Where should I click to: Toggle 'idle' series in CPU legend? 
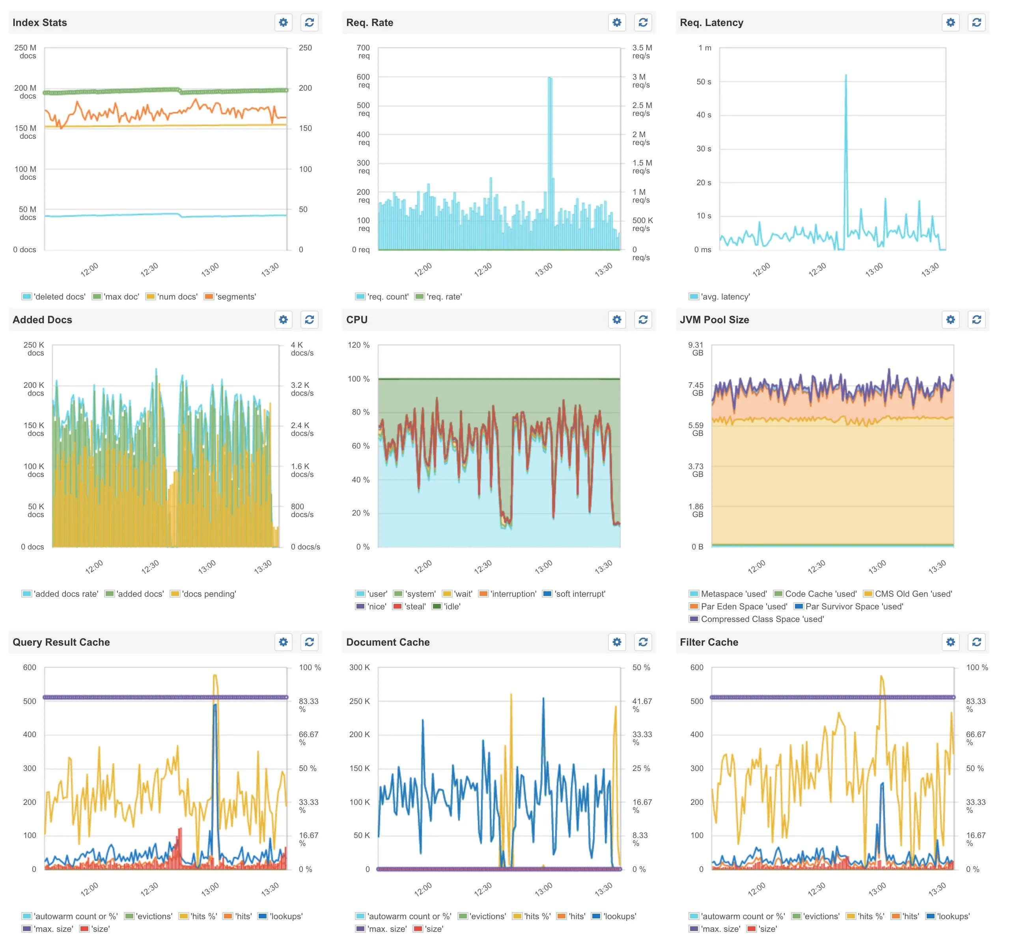click(452, 606)
